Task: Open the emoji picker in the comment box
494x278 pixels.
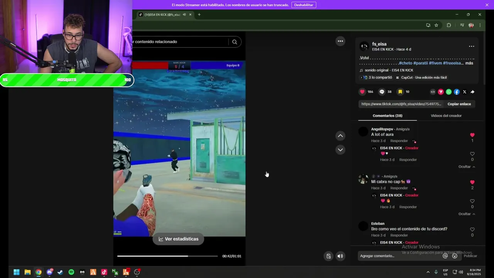Action: [455, 256]
